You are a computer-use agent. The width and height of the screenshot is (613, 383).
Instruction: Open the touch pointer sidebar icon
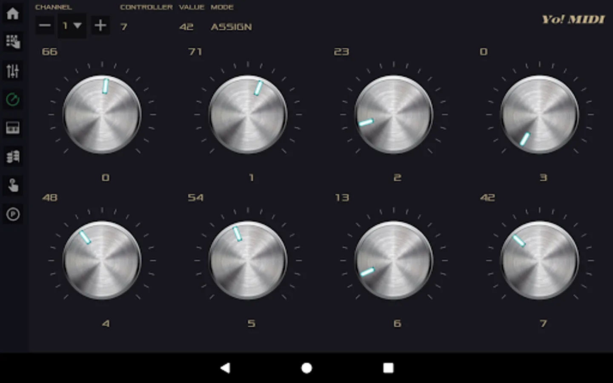pyautogui.click(x=13, y=186)
